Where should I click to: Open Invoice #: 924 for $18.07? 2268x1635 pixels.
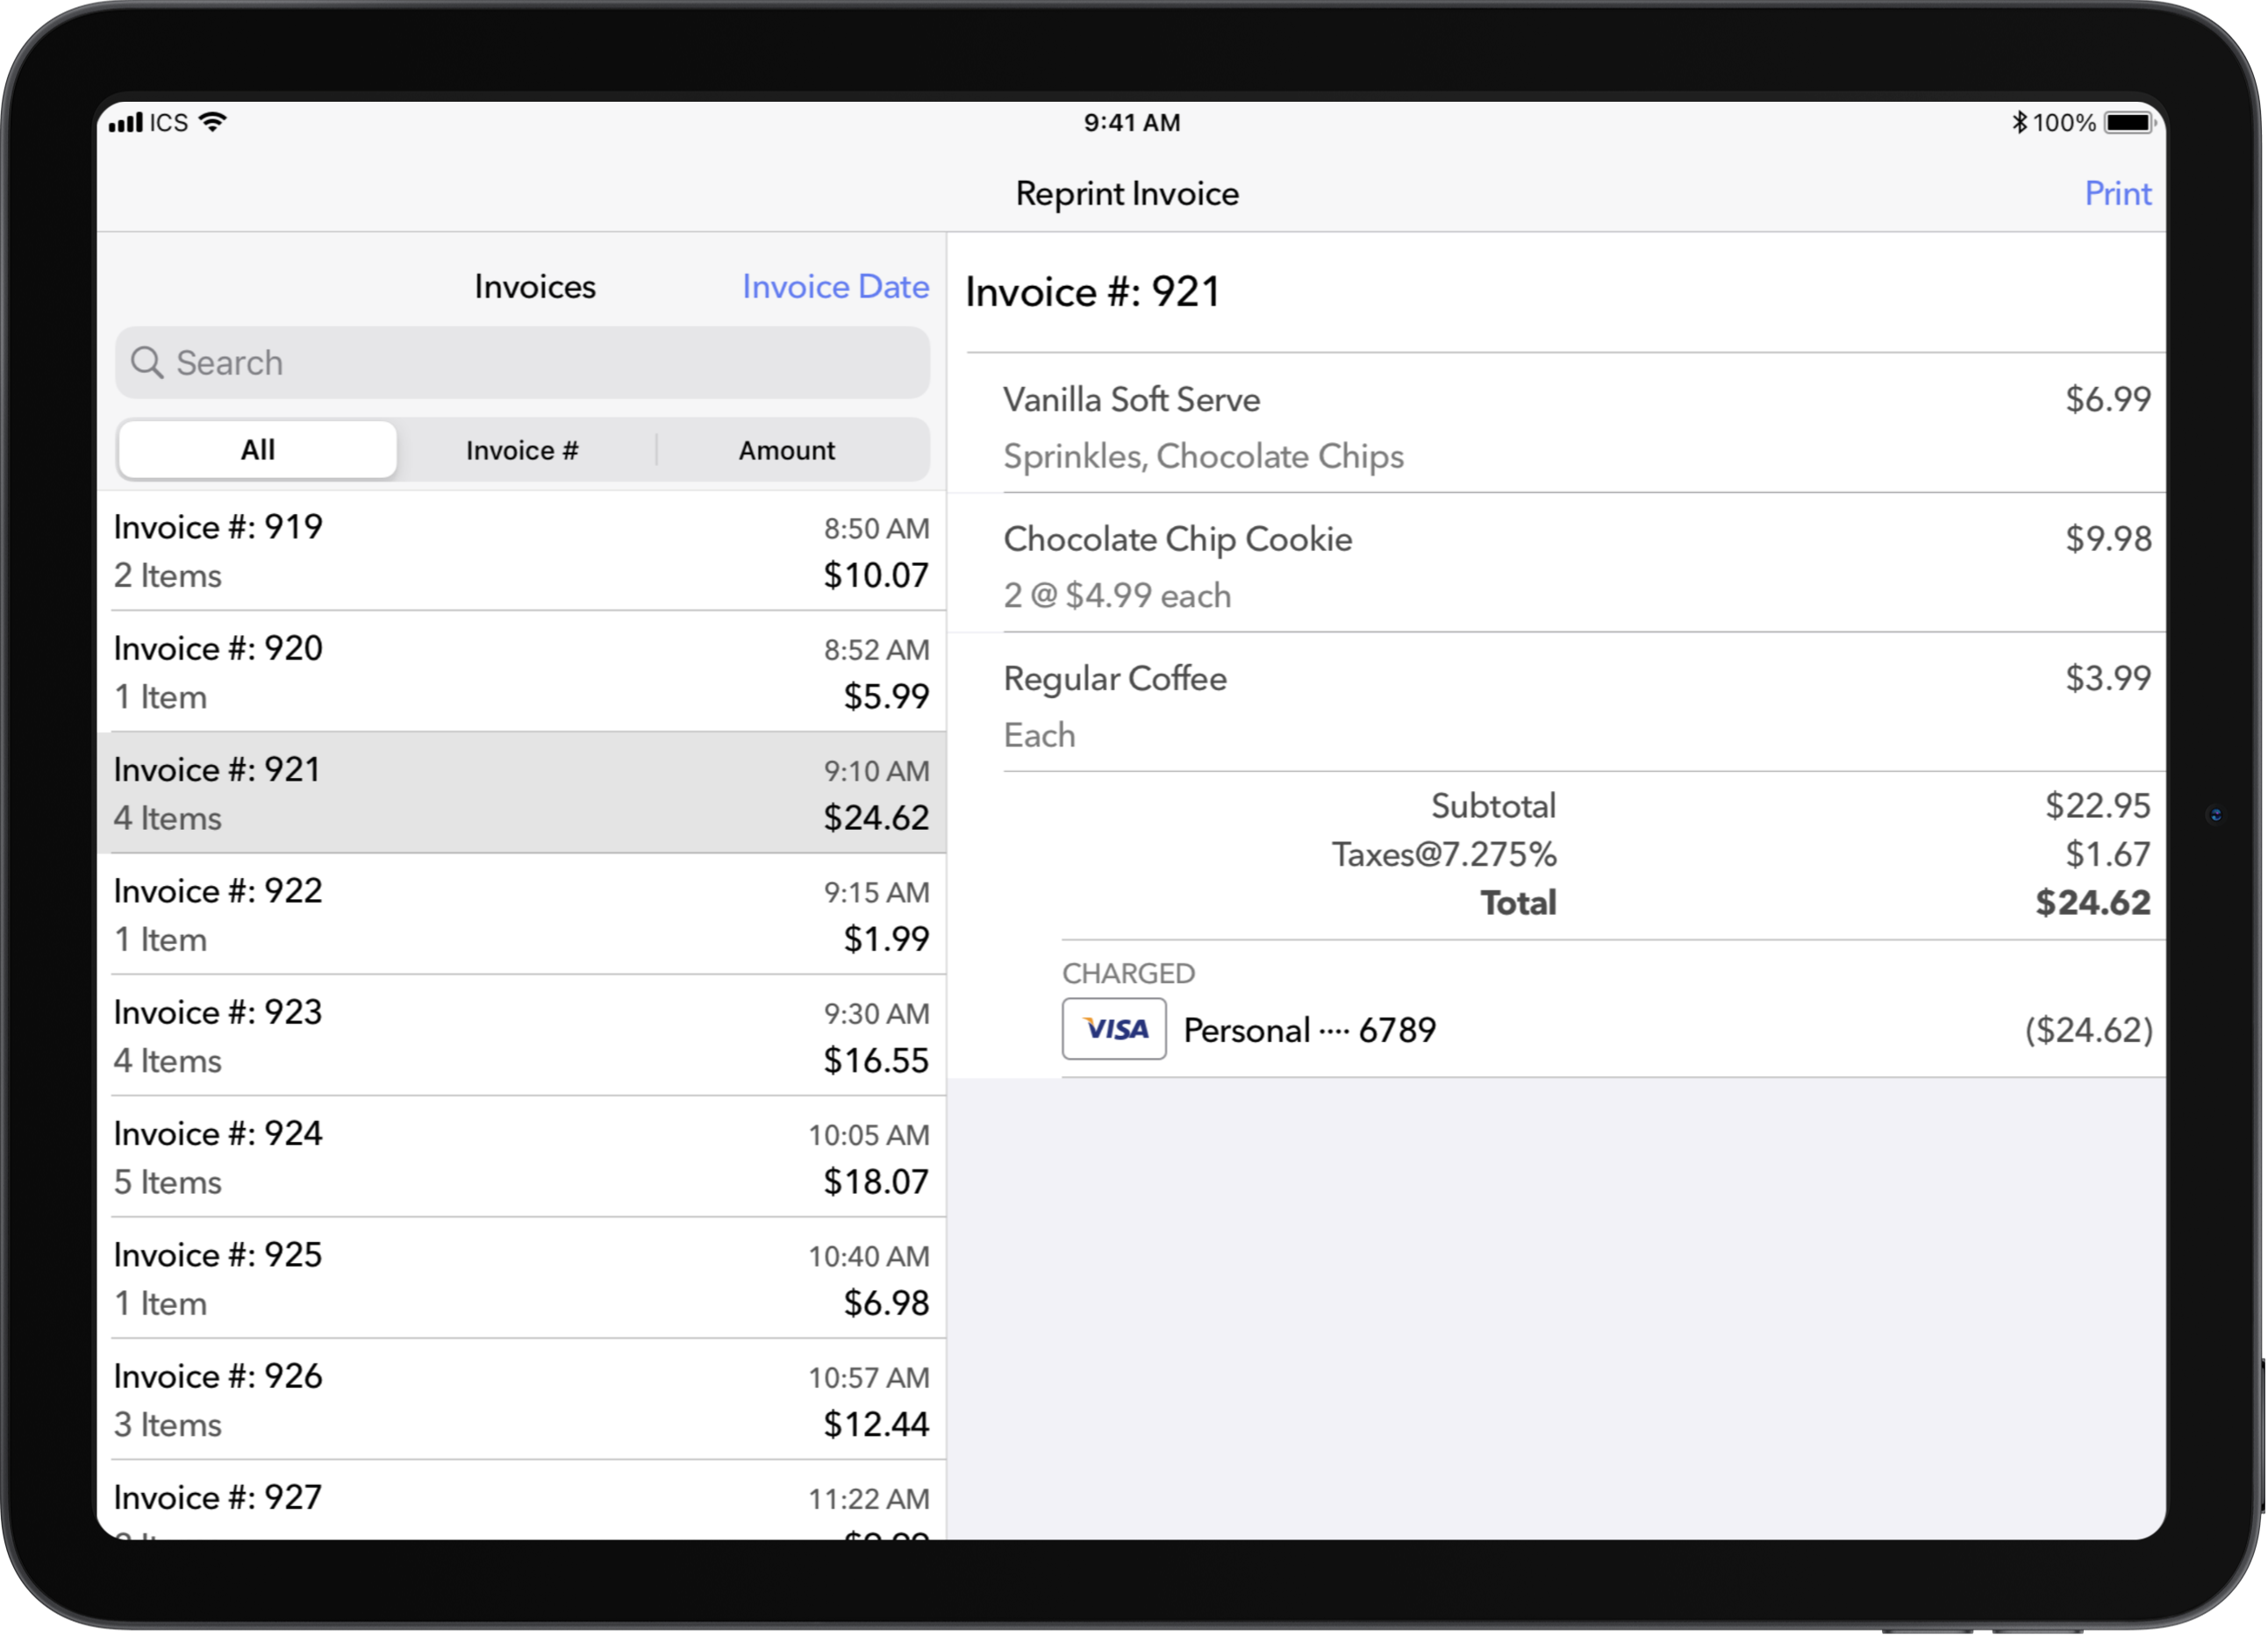pos(522,1157)
